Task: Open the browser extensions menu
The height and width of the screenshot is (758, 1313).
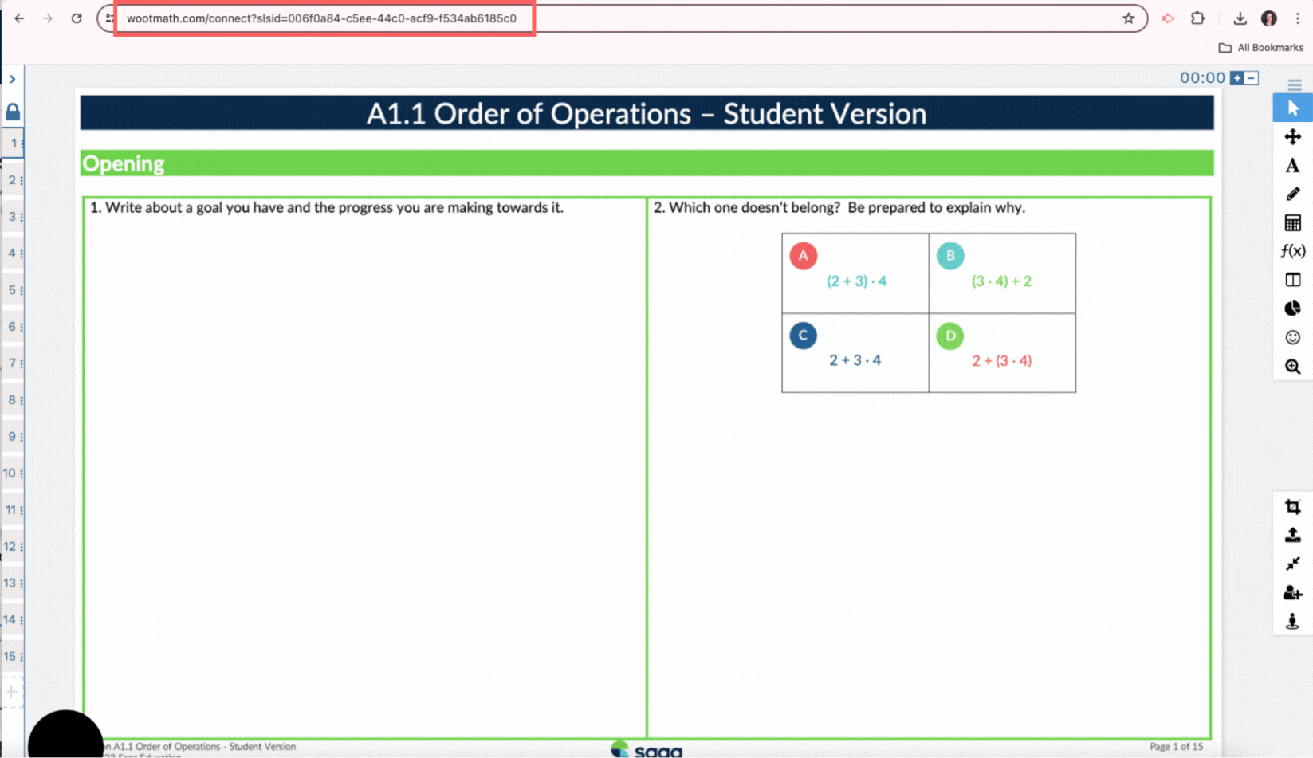Action: click(1197, 18)
